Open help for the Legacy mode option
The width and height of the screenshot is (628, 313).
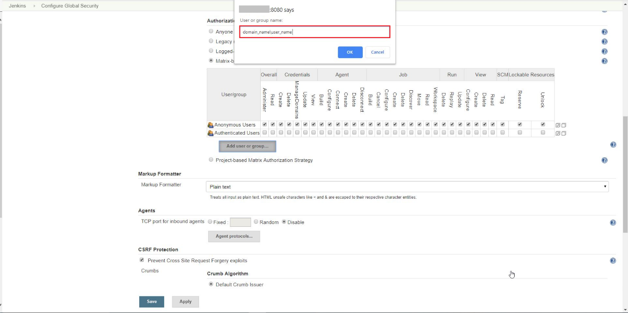coord(604,42)
